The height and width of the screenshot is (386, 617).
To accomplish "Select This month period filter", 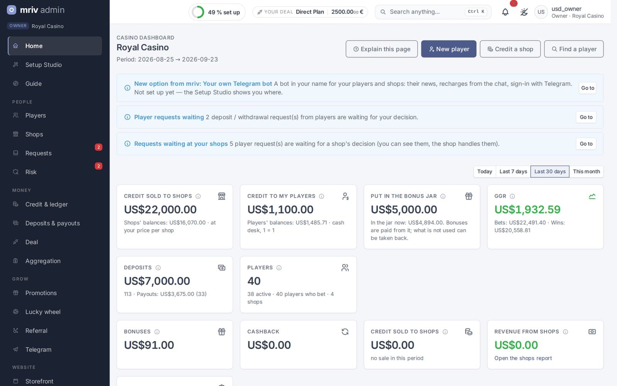I will (586, 171).
